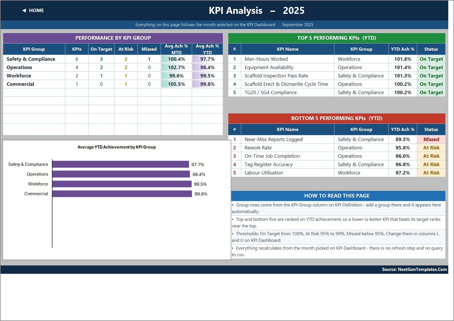Image resolution: width=454 pixels, height=321 pixels.
Task: Click the HOME back button
Action: (33, 10)
